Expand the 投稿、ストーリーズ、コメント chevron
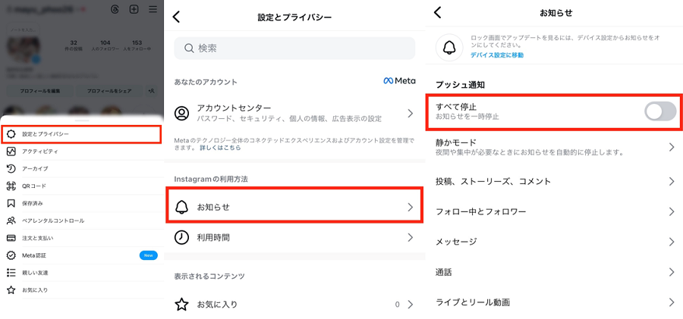Screen dimensions: 683x319 pos(671,181)
